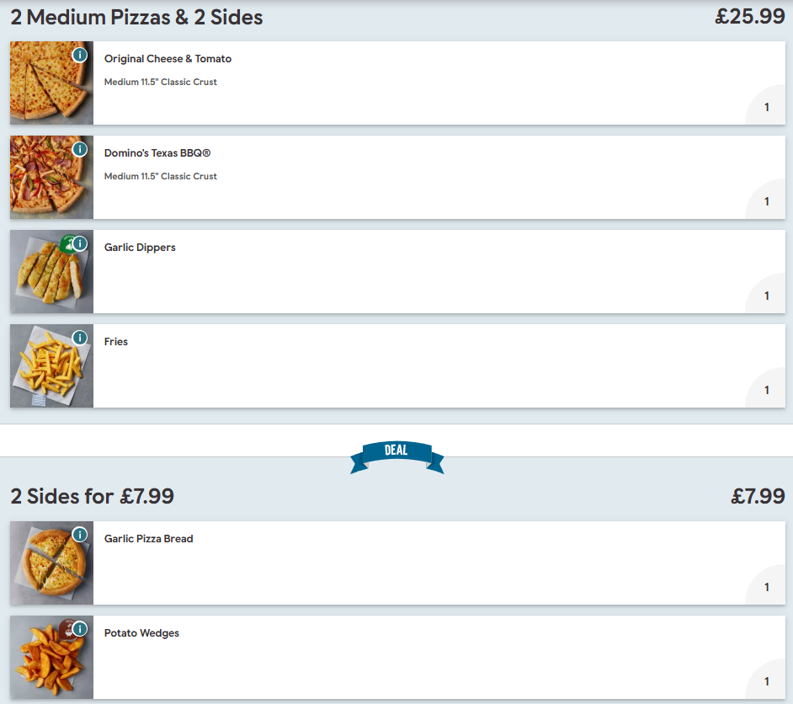
Task: Open info icon on Garlic Dippers
Action: tap(79, 243)
